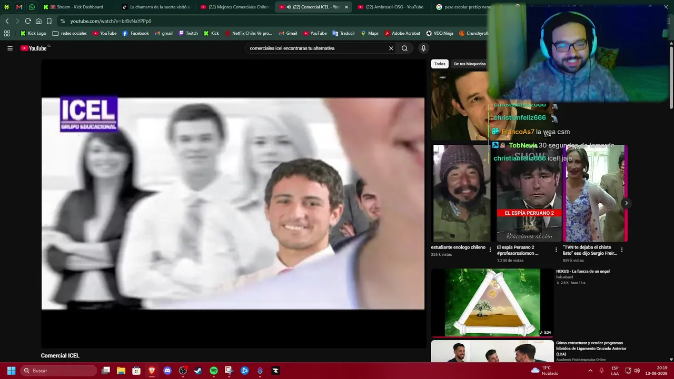Open the Netflix Chile bookmark
The width and height of the screenshot is (674, 379).
click(x=249, y=33)
